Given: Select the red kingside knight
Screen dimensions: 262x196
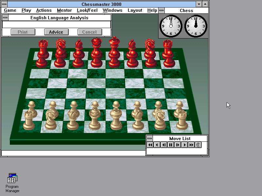Looking at the screenshot, I should (150, 45).
